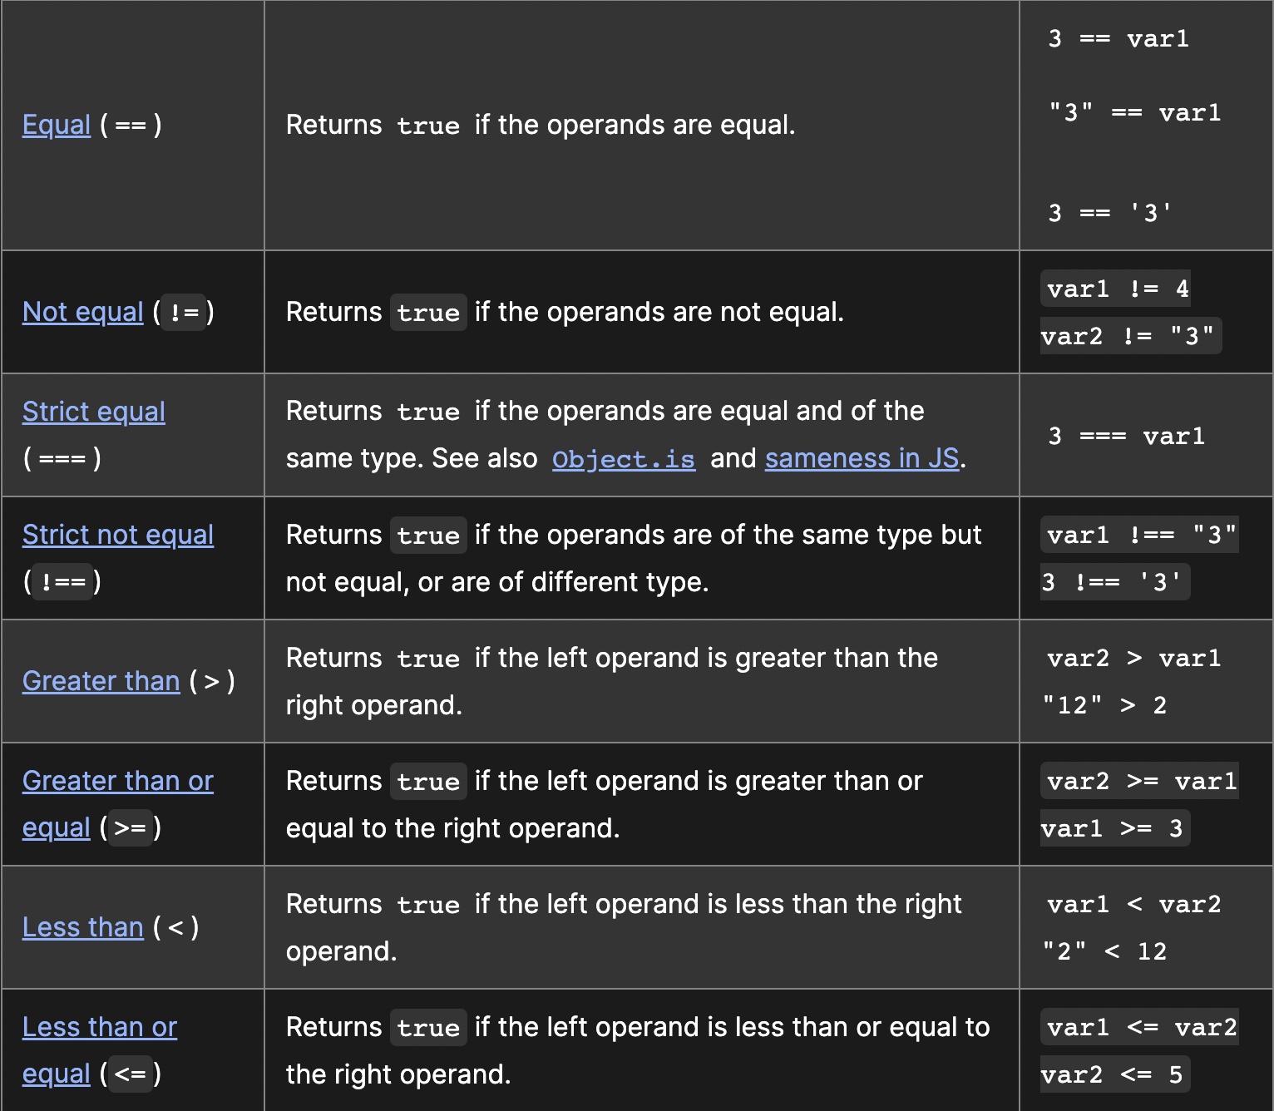Click the sameness in JS link
The image size is (1274, 1111).
tap(862, 458)
